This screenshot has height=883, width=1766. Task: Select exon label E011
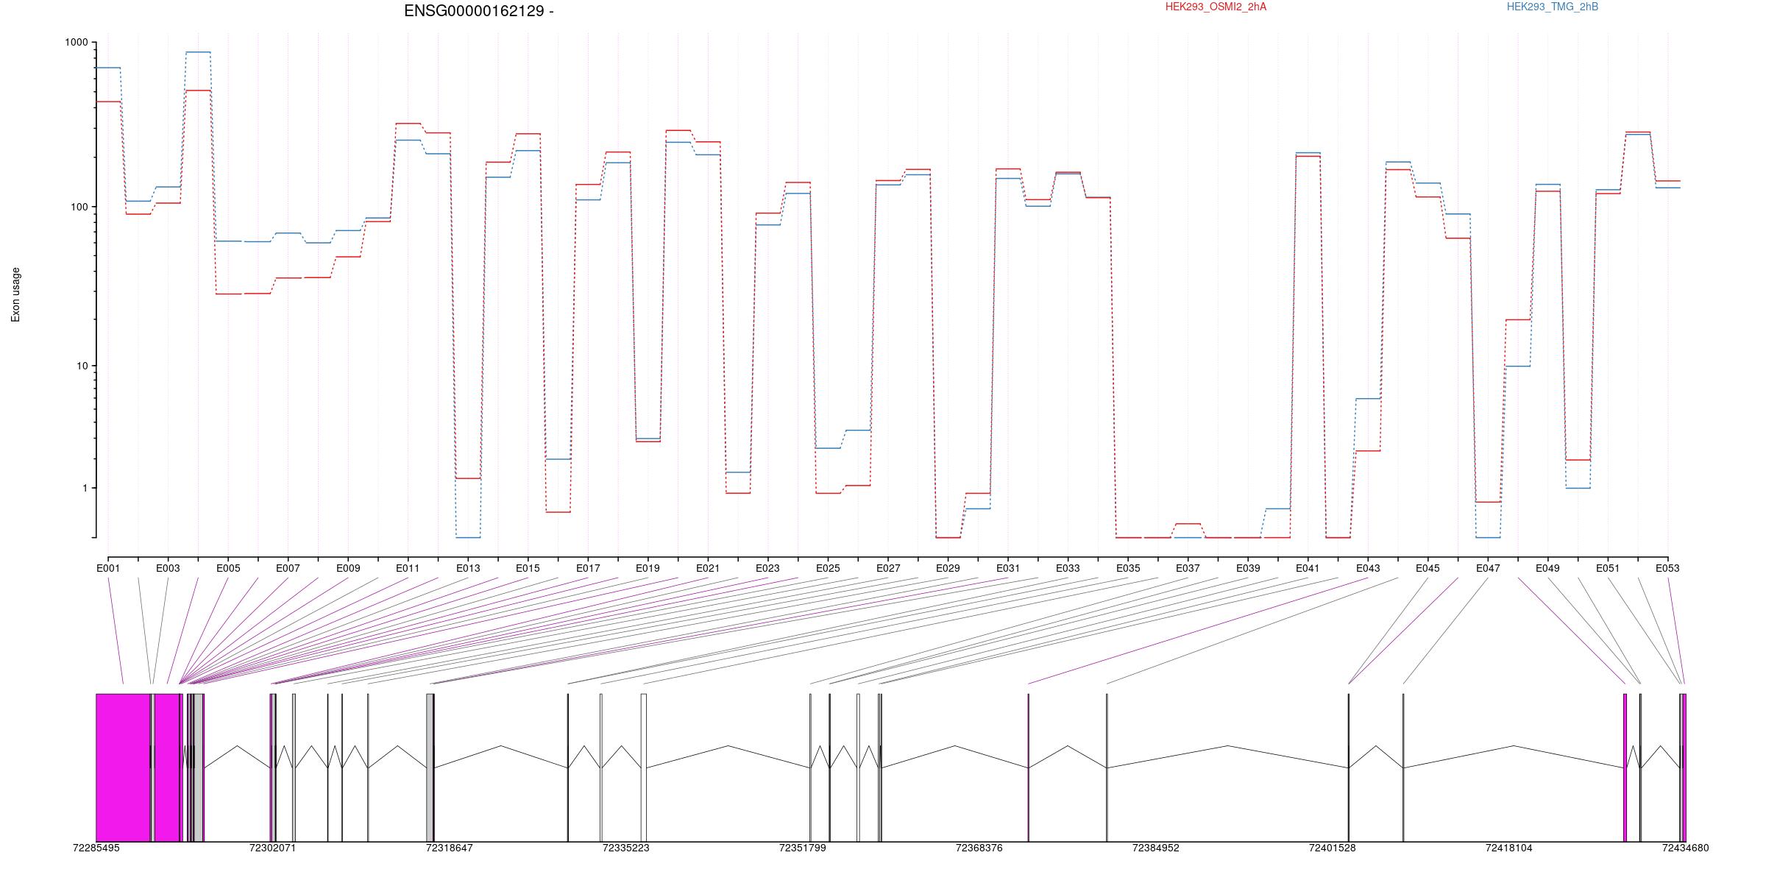tap(408, 568)
